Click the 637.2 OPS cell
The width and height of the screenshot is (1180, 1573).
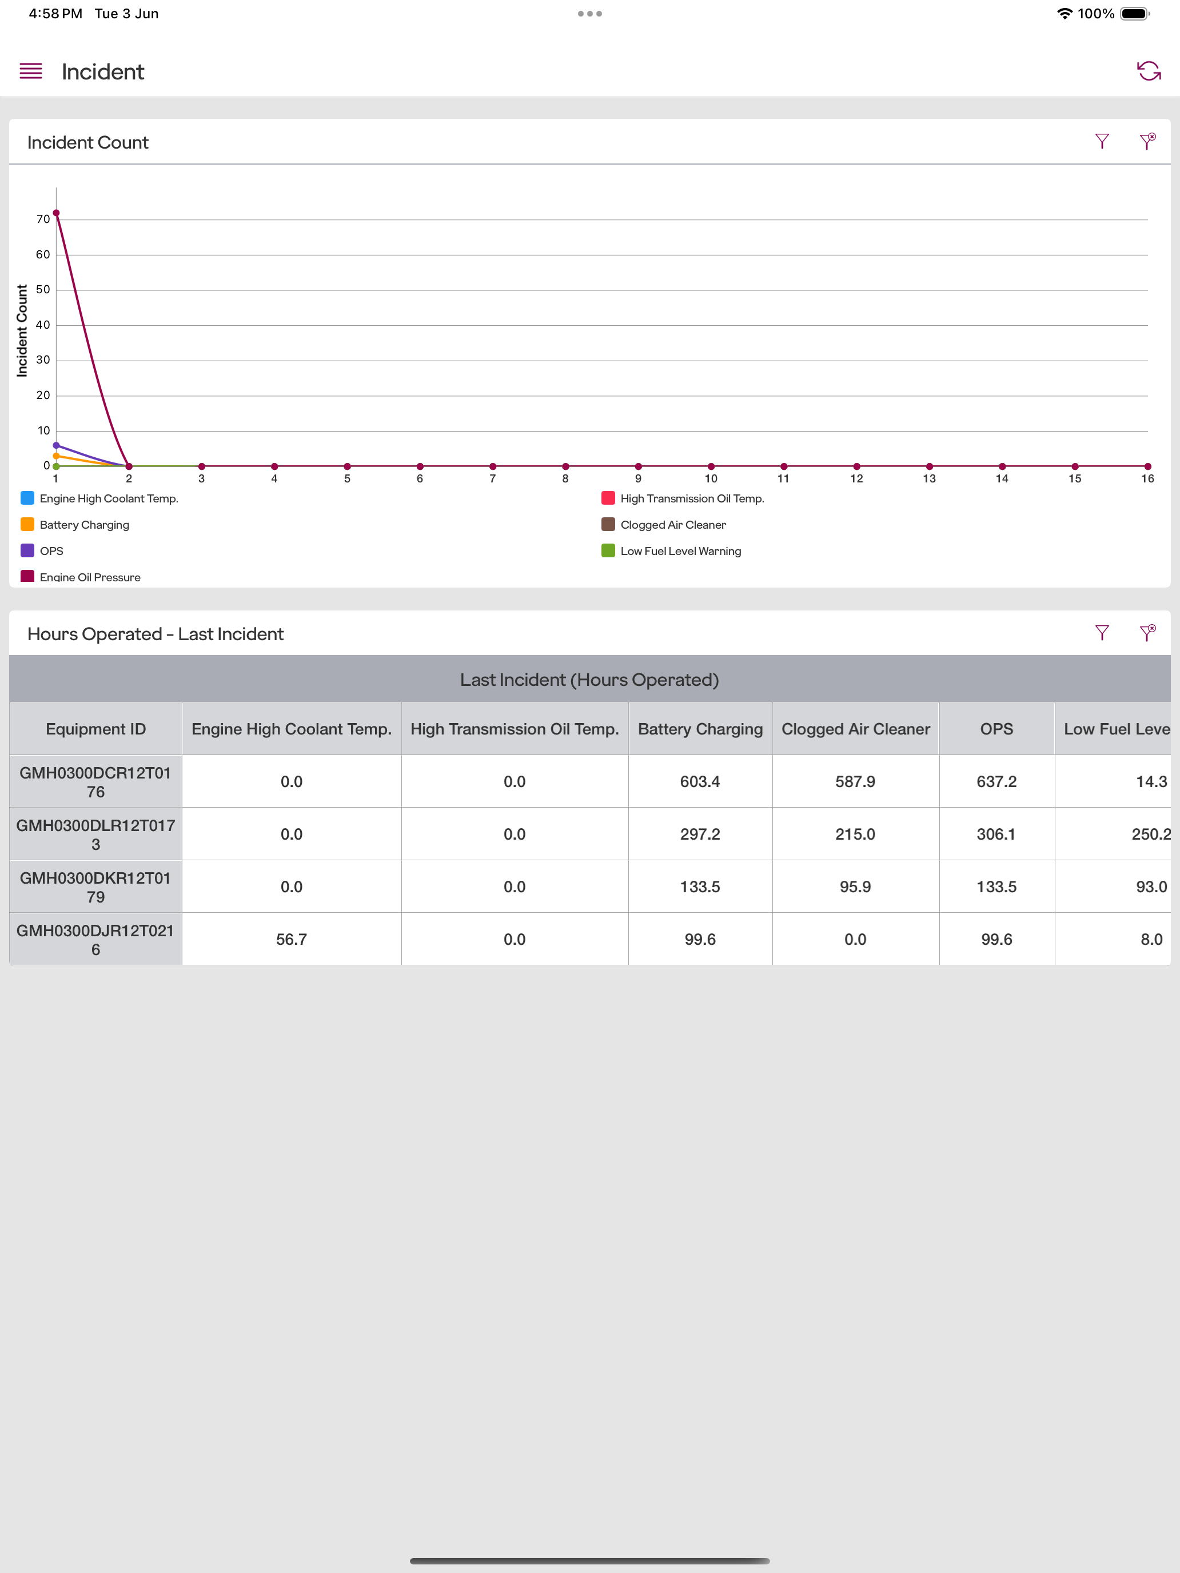click(x=996, y=781)
